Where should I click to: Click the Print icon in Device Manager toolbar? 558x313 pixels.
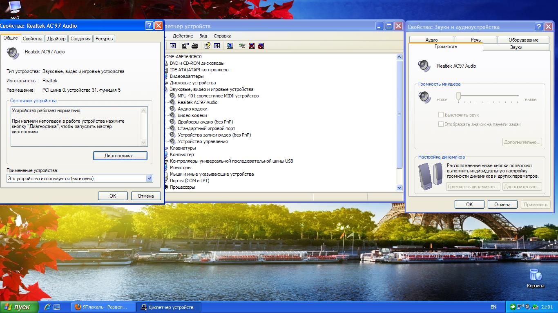coord(195,46)
